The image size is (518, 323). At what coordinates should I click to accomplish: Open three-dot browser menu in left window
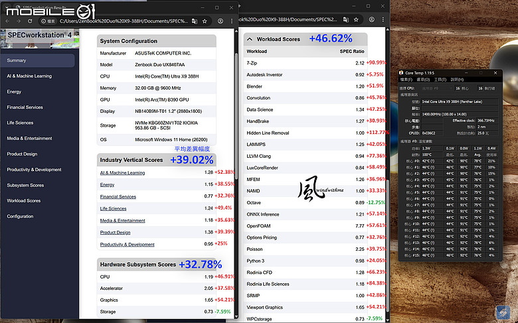[232, 21]
